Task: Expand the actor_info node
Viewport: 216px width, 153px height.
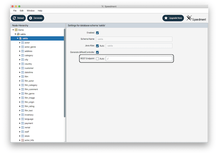Action: pyautogui.click(x=20, y=140)
